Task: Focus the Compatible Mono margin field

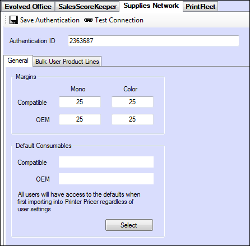Action: click(x=80, y=102)
